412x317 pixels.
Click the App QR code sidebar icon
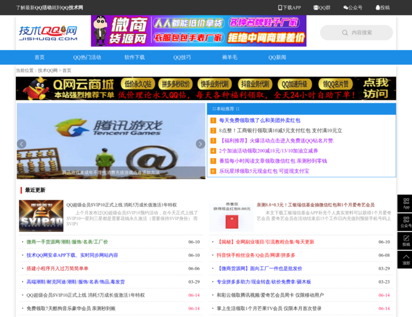click(x=406, y=204)
